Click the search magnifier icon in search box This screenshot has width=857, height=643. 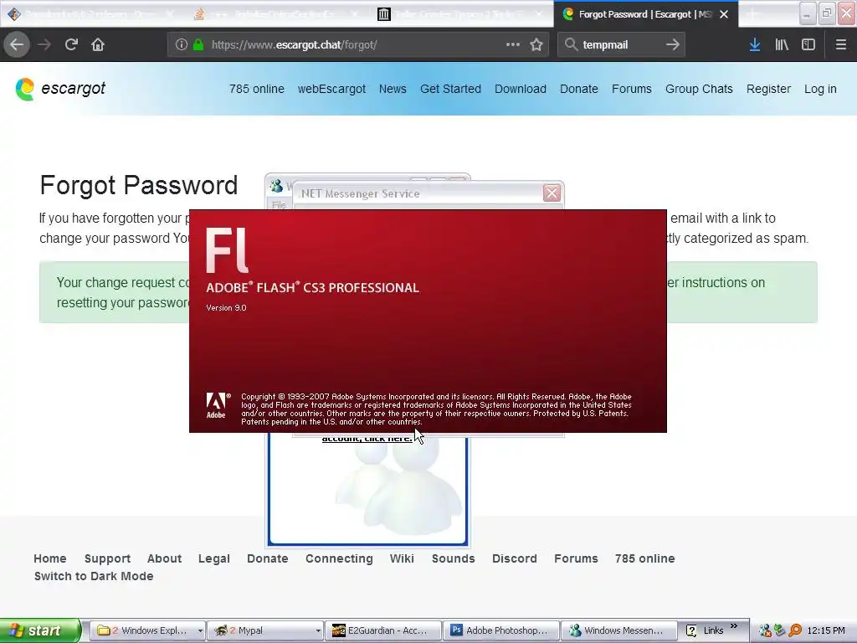coord(571,45)
